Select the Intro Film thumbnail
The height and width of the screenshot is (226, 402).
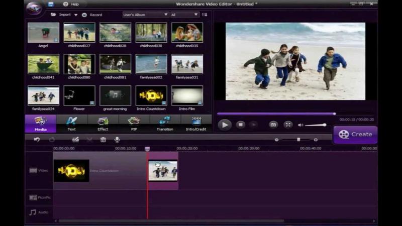click(187, 95)
